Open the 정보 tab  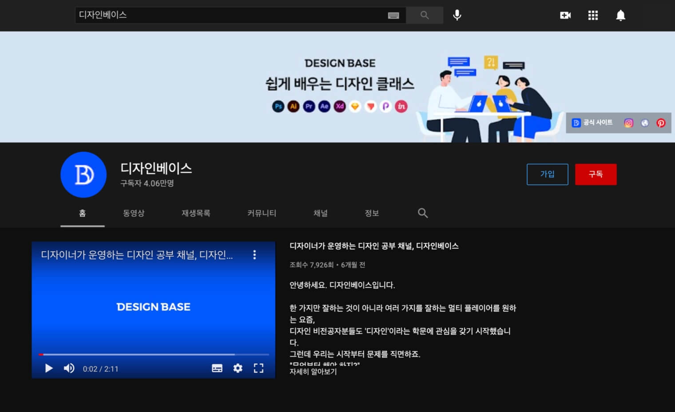[x=372, y=214]
